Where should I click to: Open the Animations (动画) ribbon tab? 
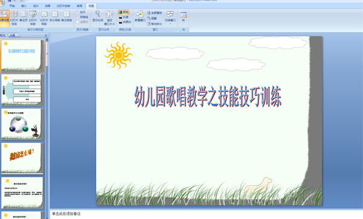(x=47, y=6)
